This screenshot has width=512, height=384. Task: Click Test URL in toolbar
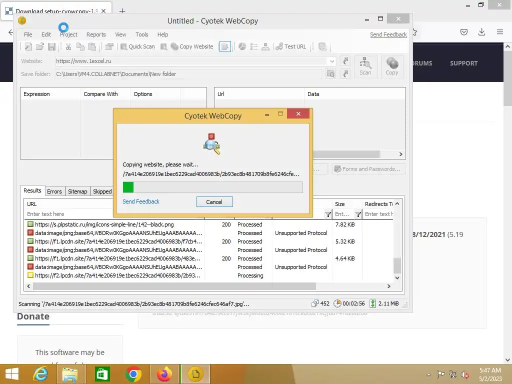point(291,46)
